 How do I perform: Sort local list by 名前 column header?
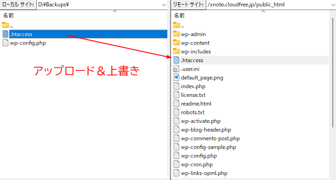pyautogui.click(x=8, y=16)
